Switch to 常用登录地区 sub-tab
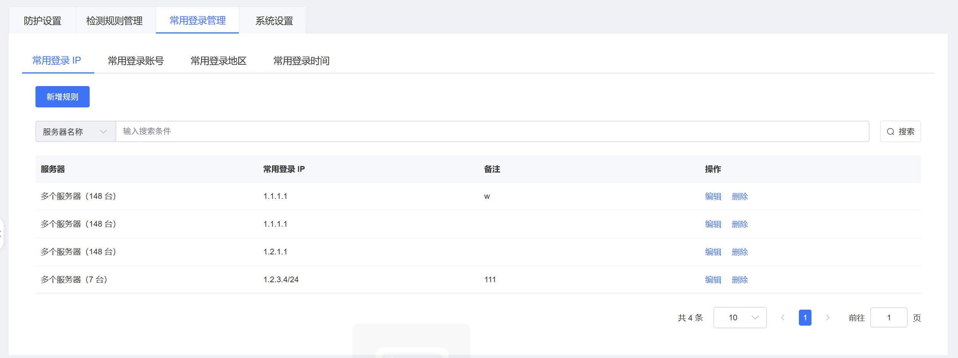 point(219,61)
